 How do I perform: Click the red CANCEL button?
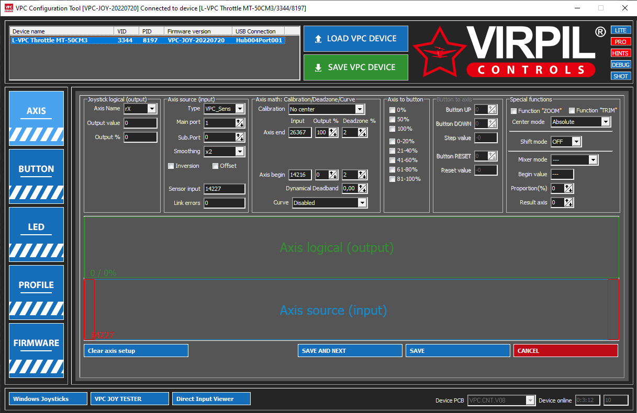[x=566, y=351]
